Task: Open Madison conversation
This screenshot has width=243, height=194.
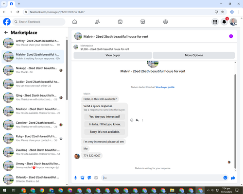Action: [x=33, y=111]
